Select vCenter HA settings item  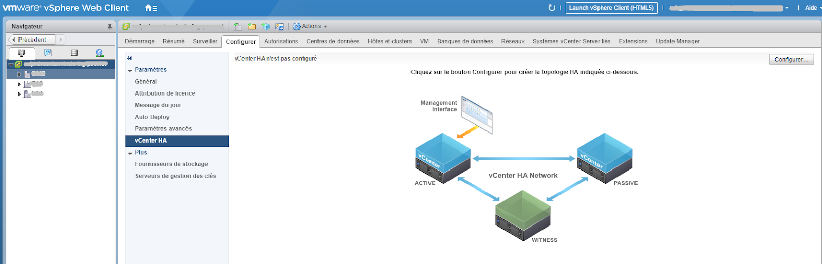[177, 141]
